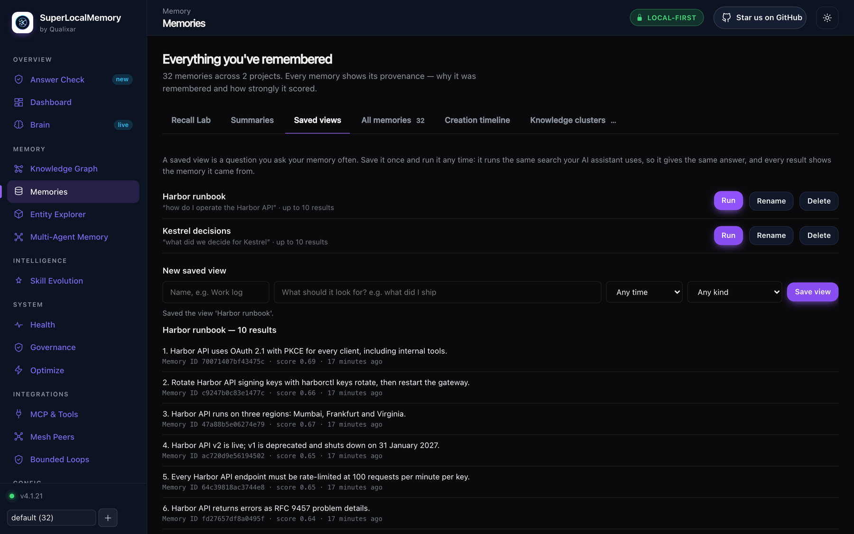Open the default (32) profile selector

[51, 517]
